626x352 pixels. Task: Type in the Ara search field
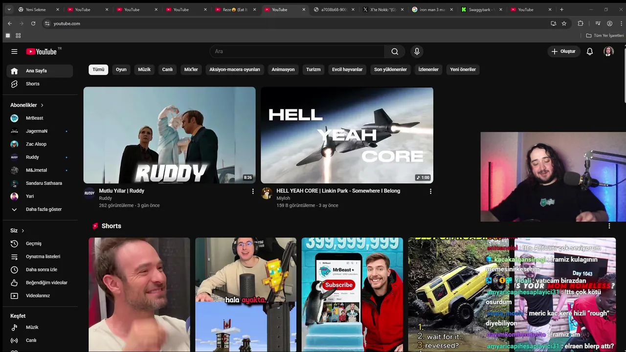tap(297, 51)
